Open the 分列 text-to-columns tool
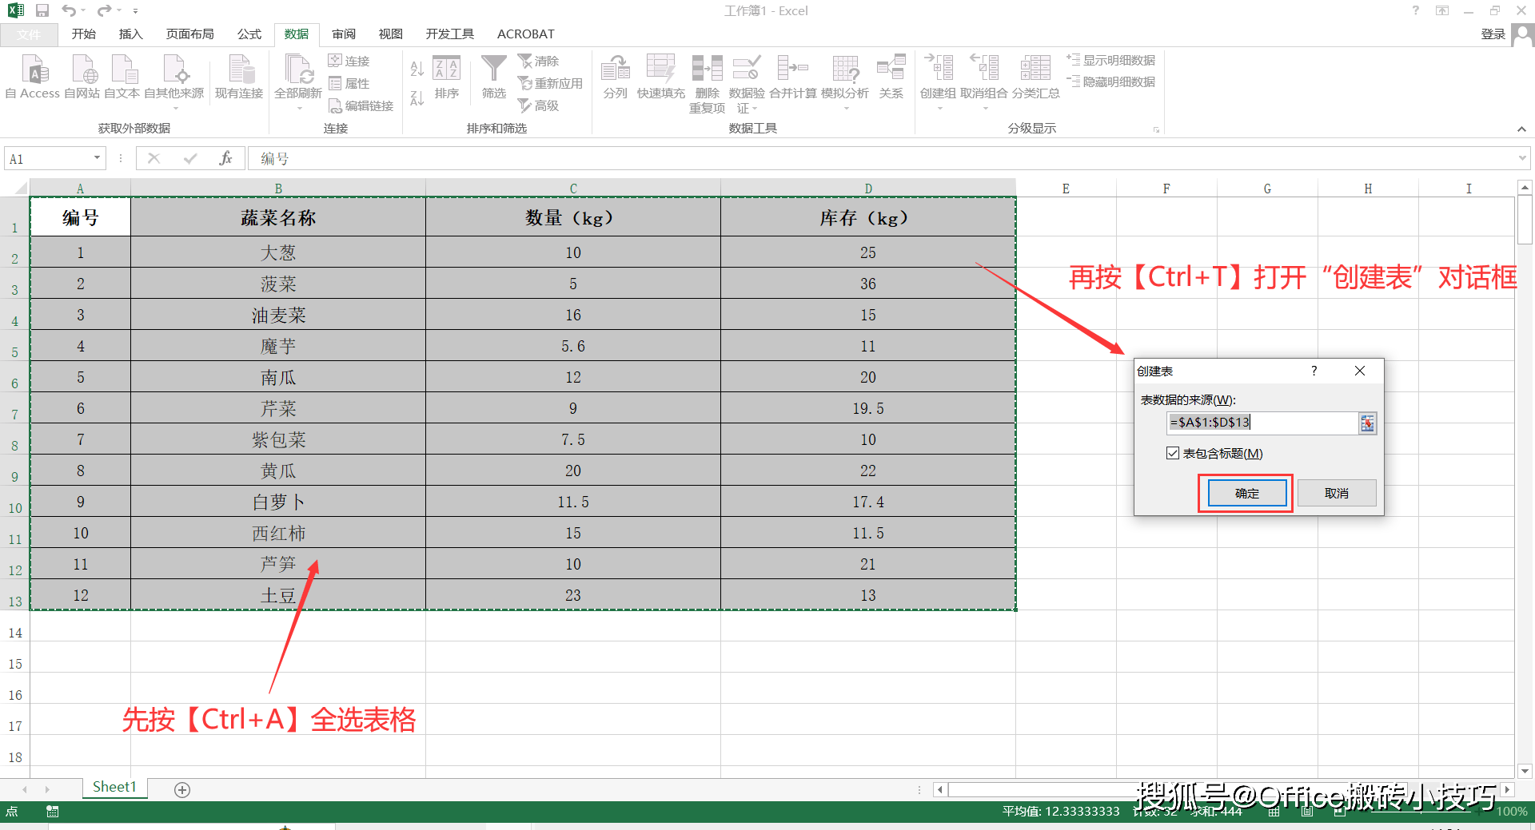1535x830 pixels. pyautogui.click(x=615, y=77)
